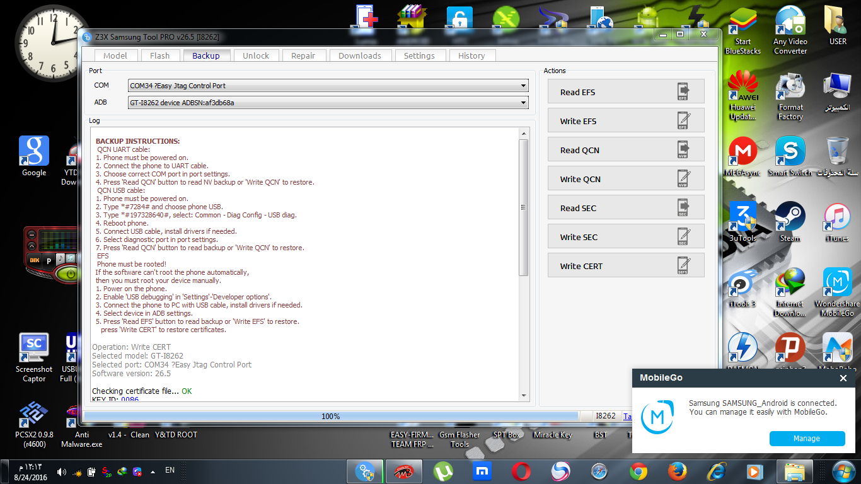Viewport: 861px width, 484px height.
Task: Switch to the Flash tab
Action: (159, 55)
